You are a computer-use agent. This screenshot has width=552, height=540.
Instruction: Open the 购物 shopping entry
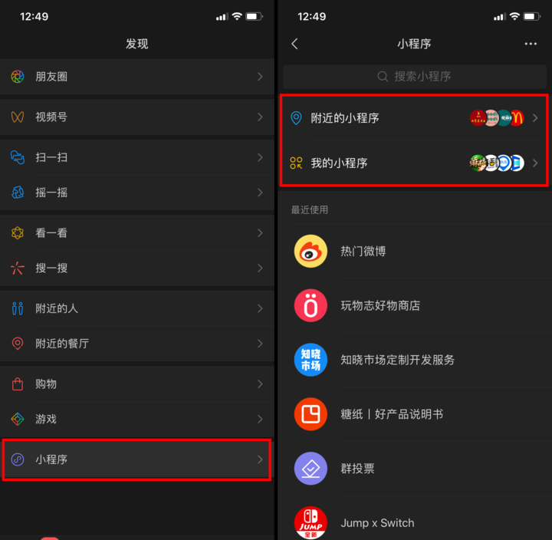137,384
